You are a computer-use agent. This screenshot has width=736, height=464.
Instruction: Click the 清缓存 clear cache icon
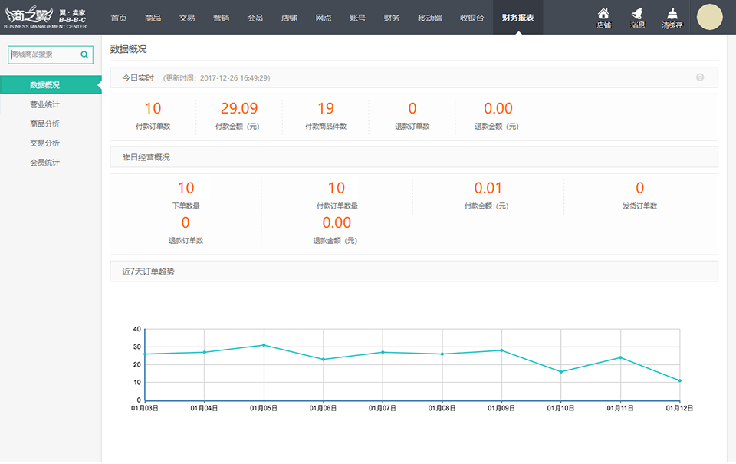pyautogui.click(x=672, y=17)
